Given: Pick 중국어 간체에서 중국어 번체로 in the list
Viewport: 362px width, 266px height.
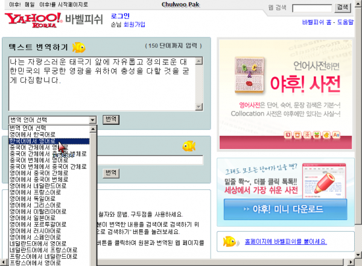Looking at the screenshot, I should 49,154.
